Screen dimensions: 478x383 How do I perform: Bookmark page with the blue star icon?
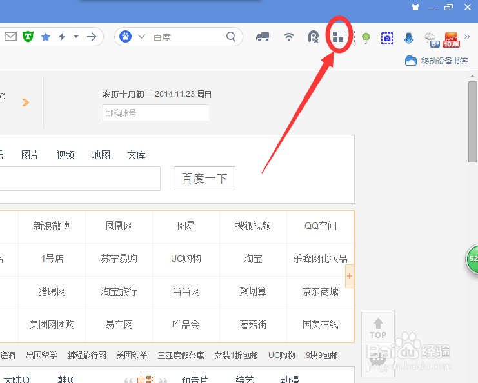tap(46, 37)
